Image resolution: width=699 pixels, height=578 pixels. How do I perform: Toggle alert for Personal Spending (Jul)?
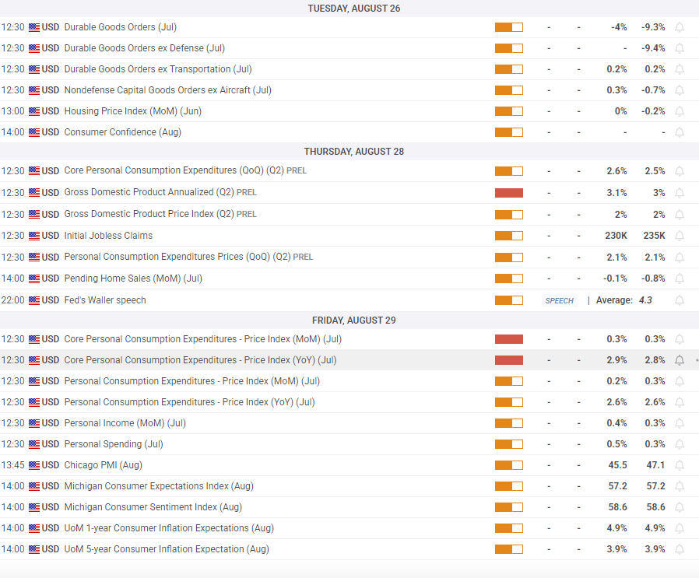coord(680,444)
